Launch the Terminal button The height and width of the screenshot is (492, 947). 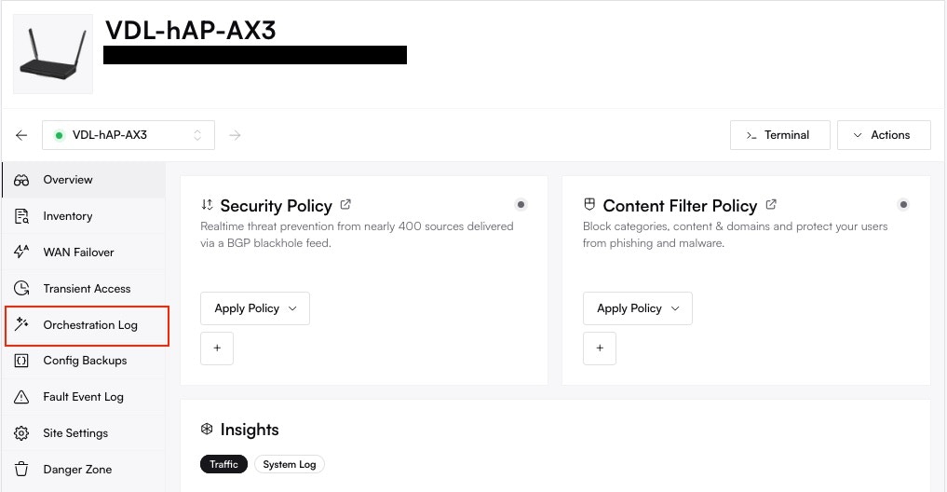coord(778,135)
